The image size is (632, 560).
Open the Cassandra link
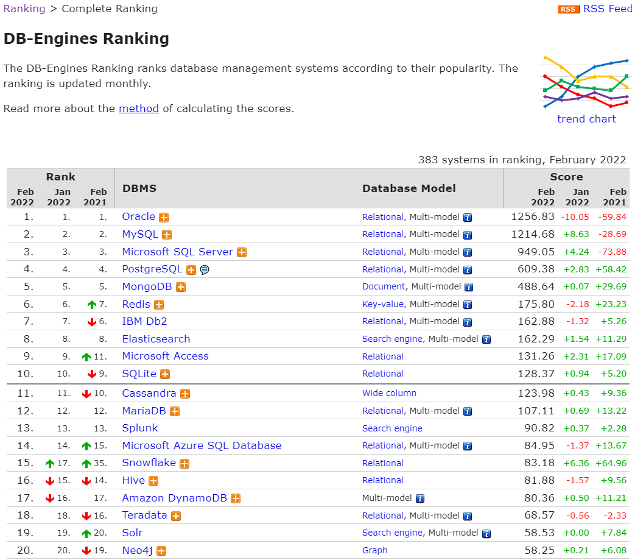pos(149,393)
